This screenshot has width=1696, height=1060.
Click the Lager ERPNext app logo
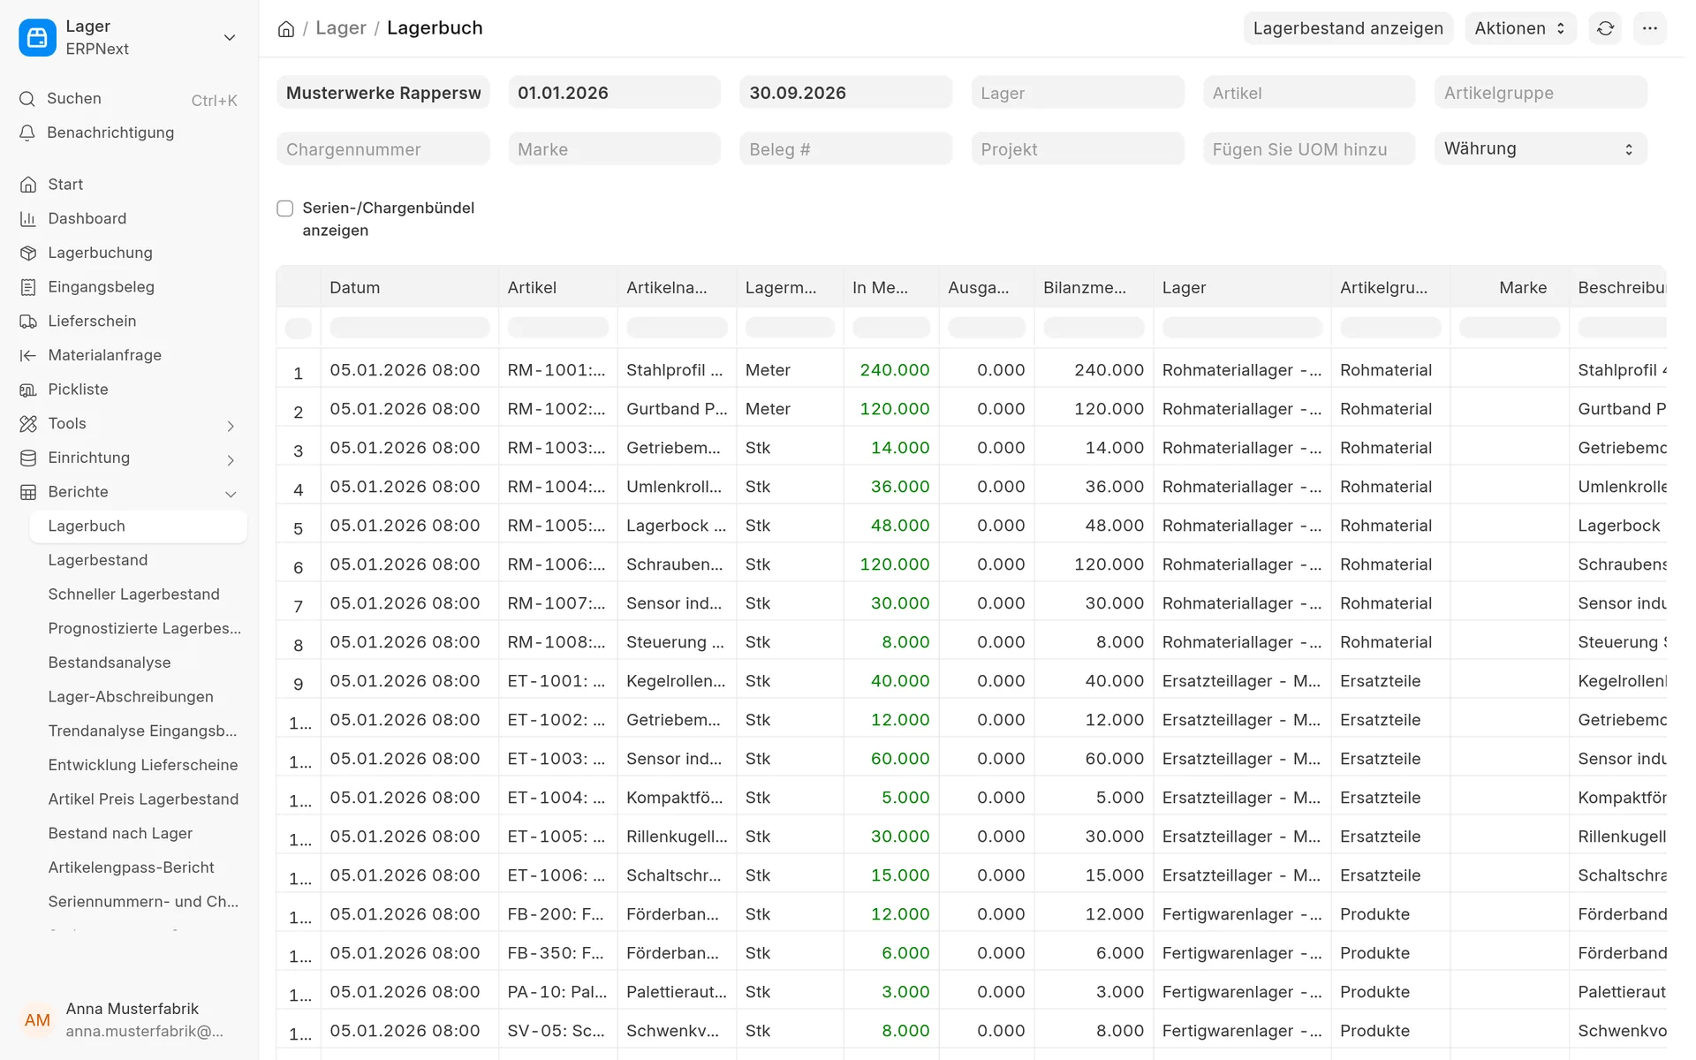click(37, 37)
